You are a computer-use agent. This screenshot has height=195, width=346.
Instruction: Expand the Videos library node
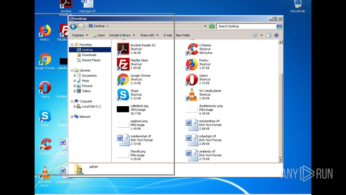75,91
